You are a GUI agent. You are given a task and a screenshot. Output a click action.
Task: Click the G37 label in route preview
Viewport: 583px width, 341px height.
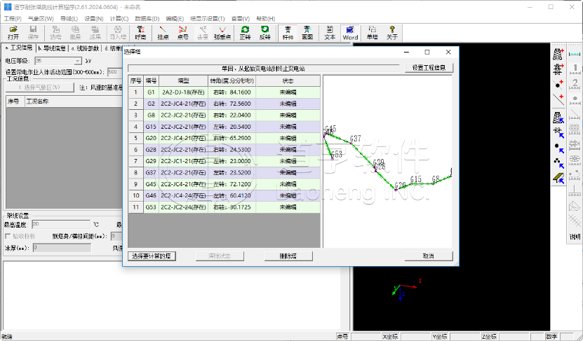point(356,139)
